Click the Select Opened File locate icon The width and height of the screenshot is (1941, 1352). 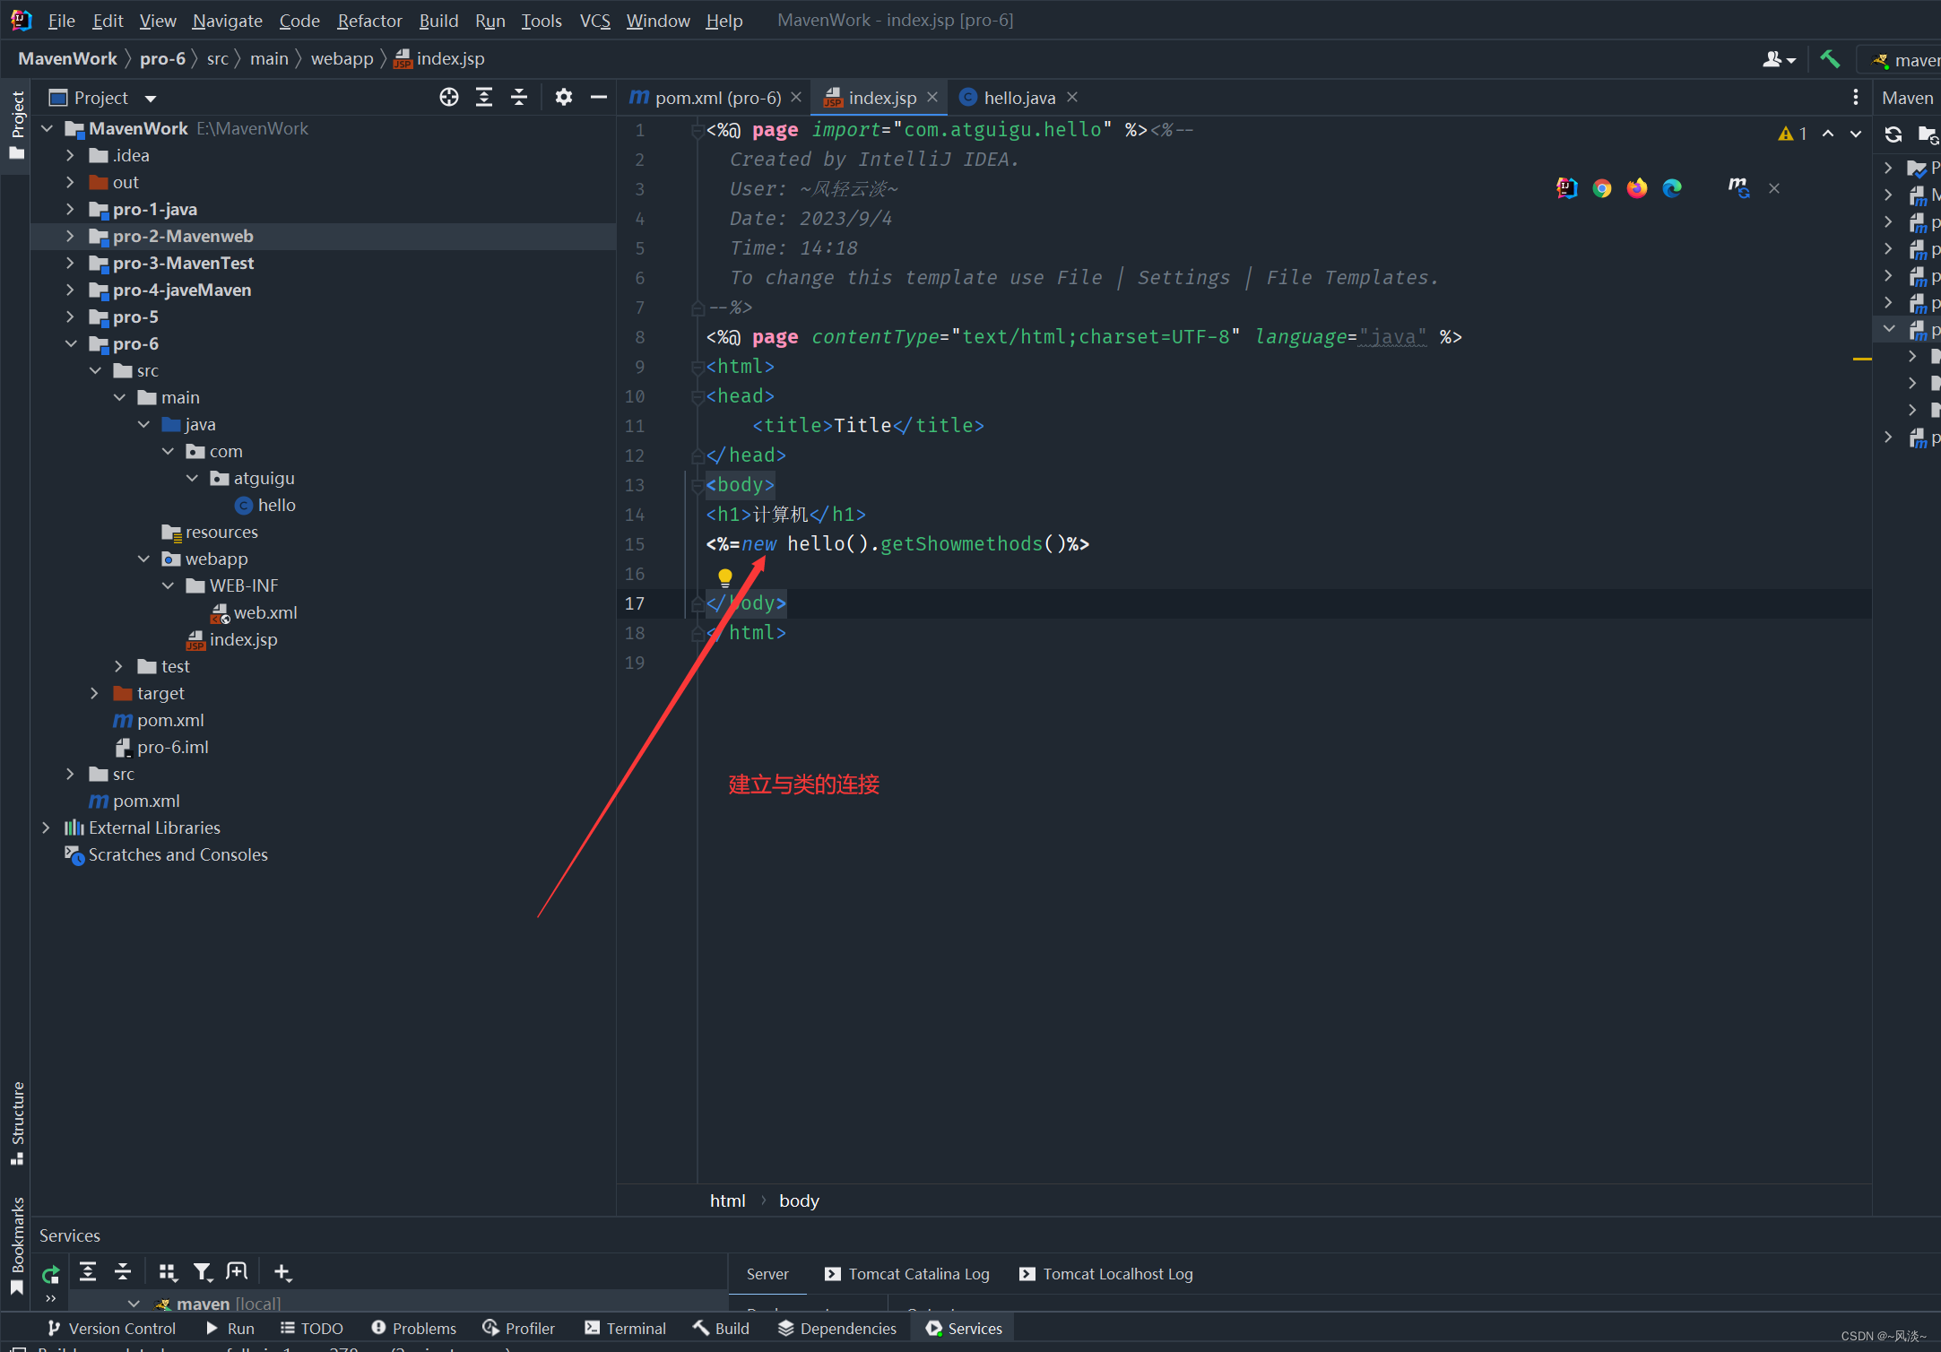pos(449,98)
